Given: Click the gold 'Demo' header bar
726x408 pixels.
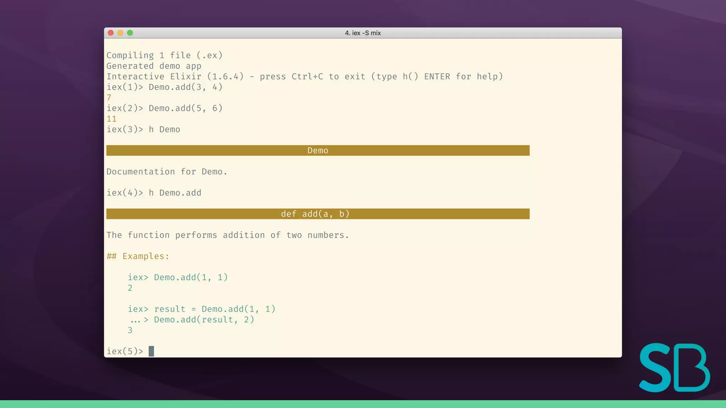Looking at the screenshot, I should tap(318, 151).
